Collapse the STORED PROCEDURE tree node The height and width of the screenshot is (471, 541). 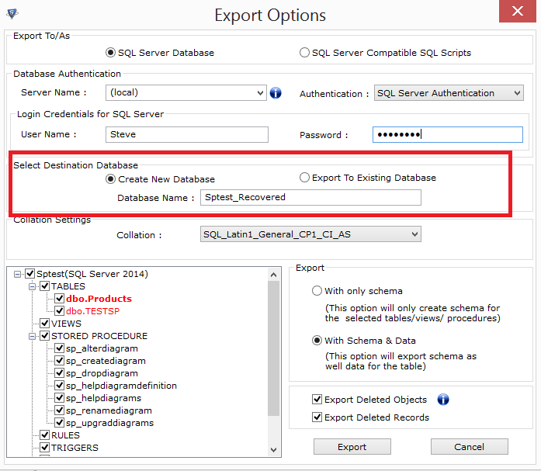tap(33, 336)
